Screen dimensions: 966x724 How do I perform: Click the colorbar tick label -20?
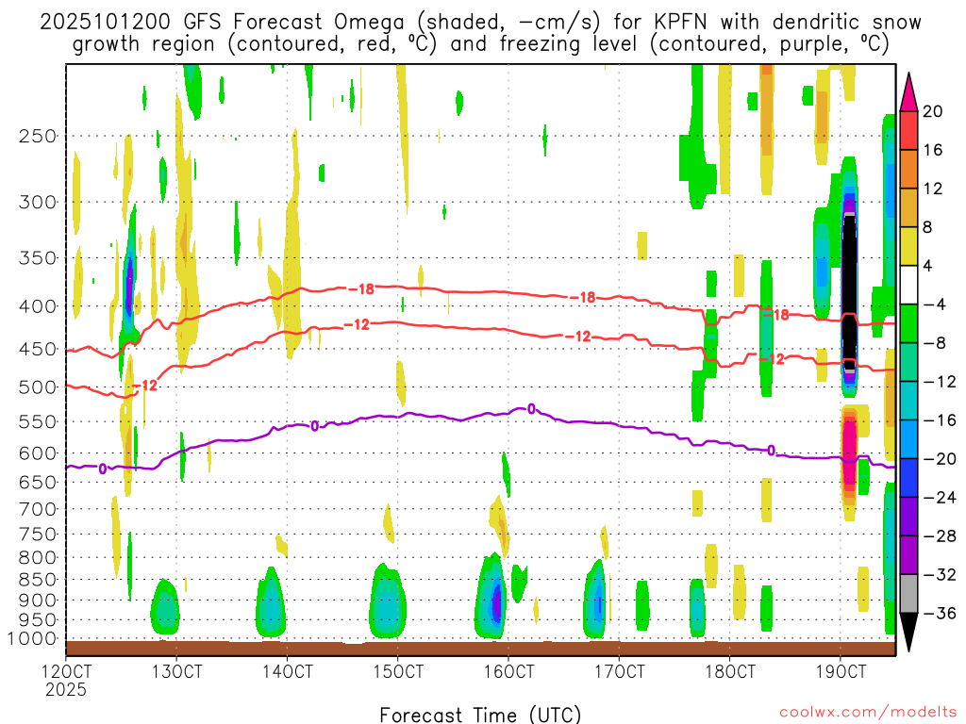click(940, 459)
